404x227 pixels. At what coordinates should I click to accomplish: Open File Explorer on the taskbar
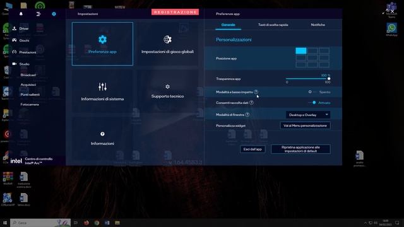(x=117, y=223)
